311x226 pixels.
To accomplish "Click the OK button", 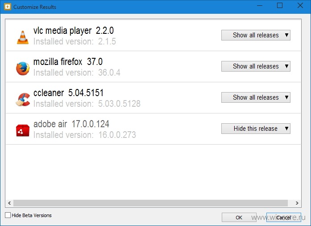I will (239, 218).
